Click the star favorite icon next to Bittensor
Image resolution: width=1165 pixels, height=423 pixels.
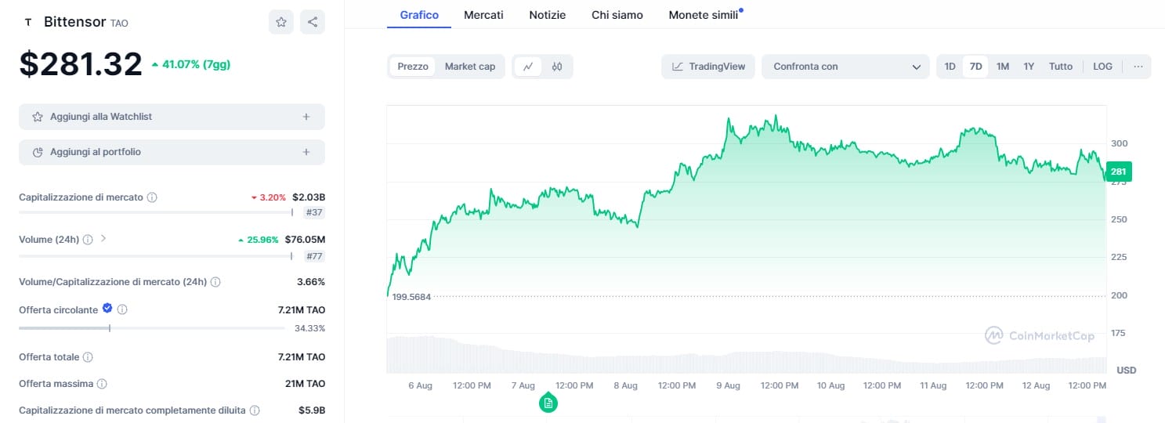[281, 22]
